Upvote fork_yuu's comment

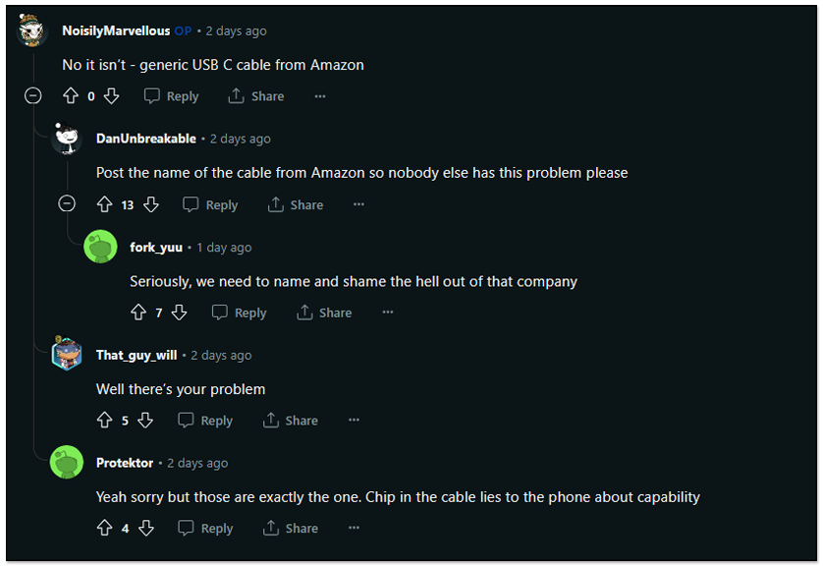point(138,312)
